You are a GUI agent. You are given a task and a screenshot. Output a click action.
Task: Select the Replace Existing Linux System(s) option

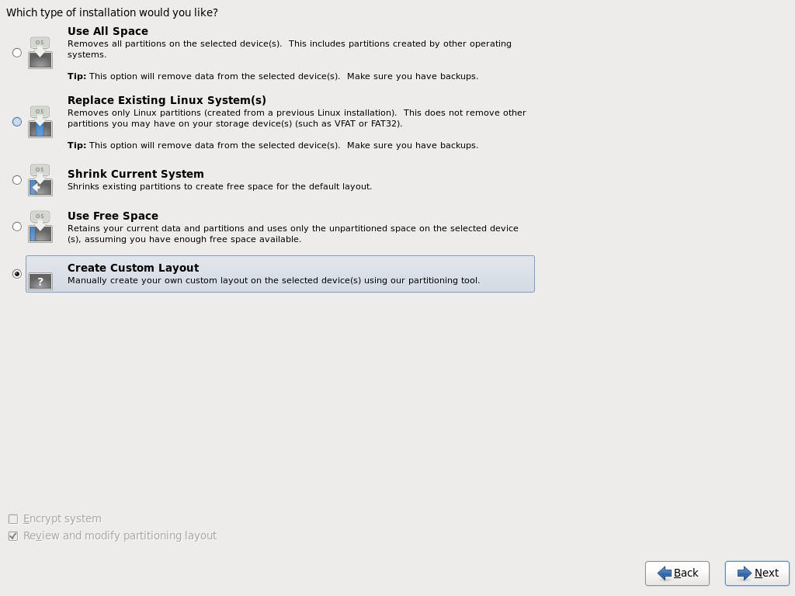16,122
